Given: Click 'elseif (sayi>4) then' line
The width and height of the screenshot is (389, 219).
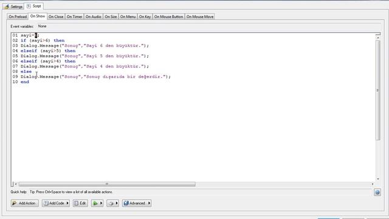Looking at the screenshot, I should point(48,61).
